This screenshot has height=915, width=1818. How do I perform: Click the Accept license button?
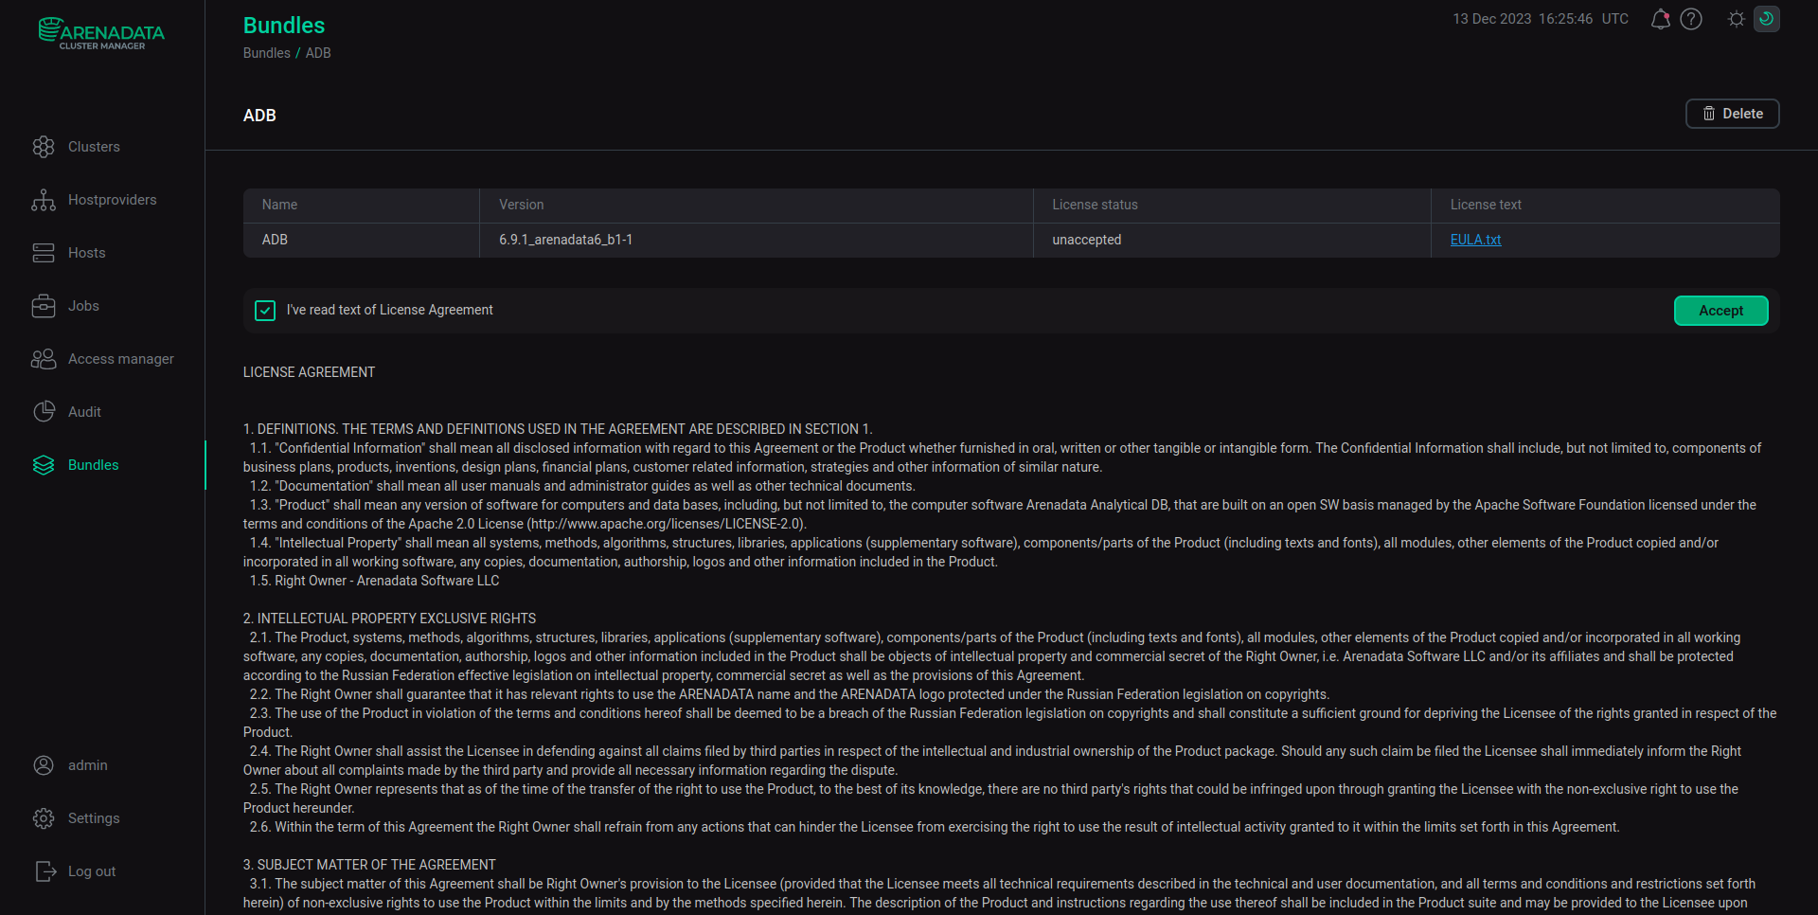tap(1720, 311)
